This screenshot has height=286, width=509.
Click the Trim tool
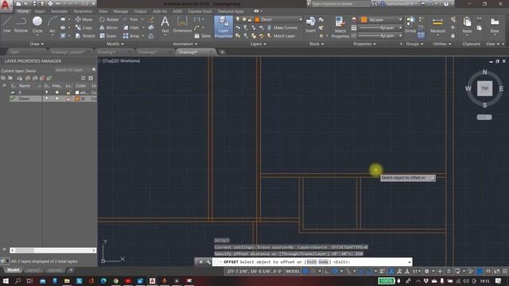tap(130, 19)
